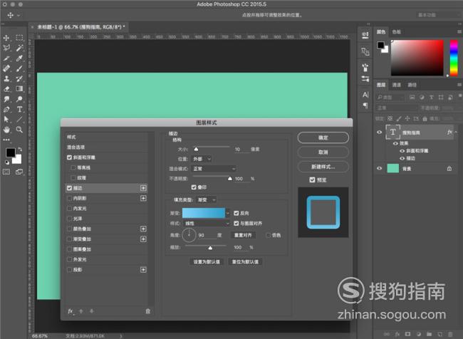
Task: Select the Pen tool
Action: click(x=6, y=109)
